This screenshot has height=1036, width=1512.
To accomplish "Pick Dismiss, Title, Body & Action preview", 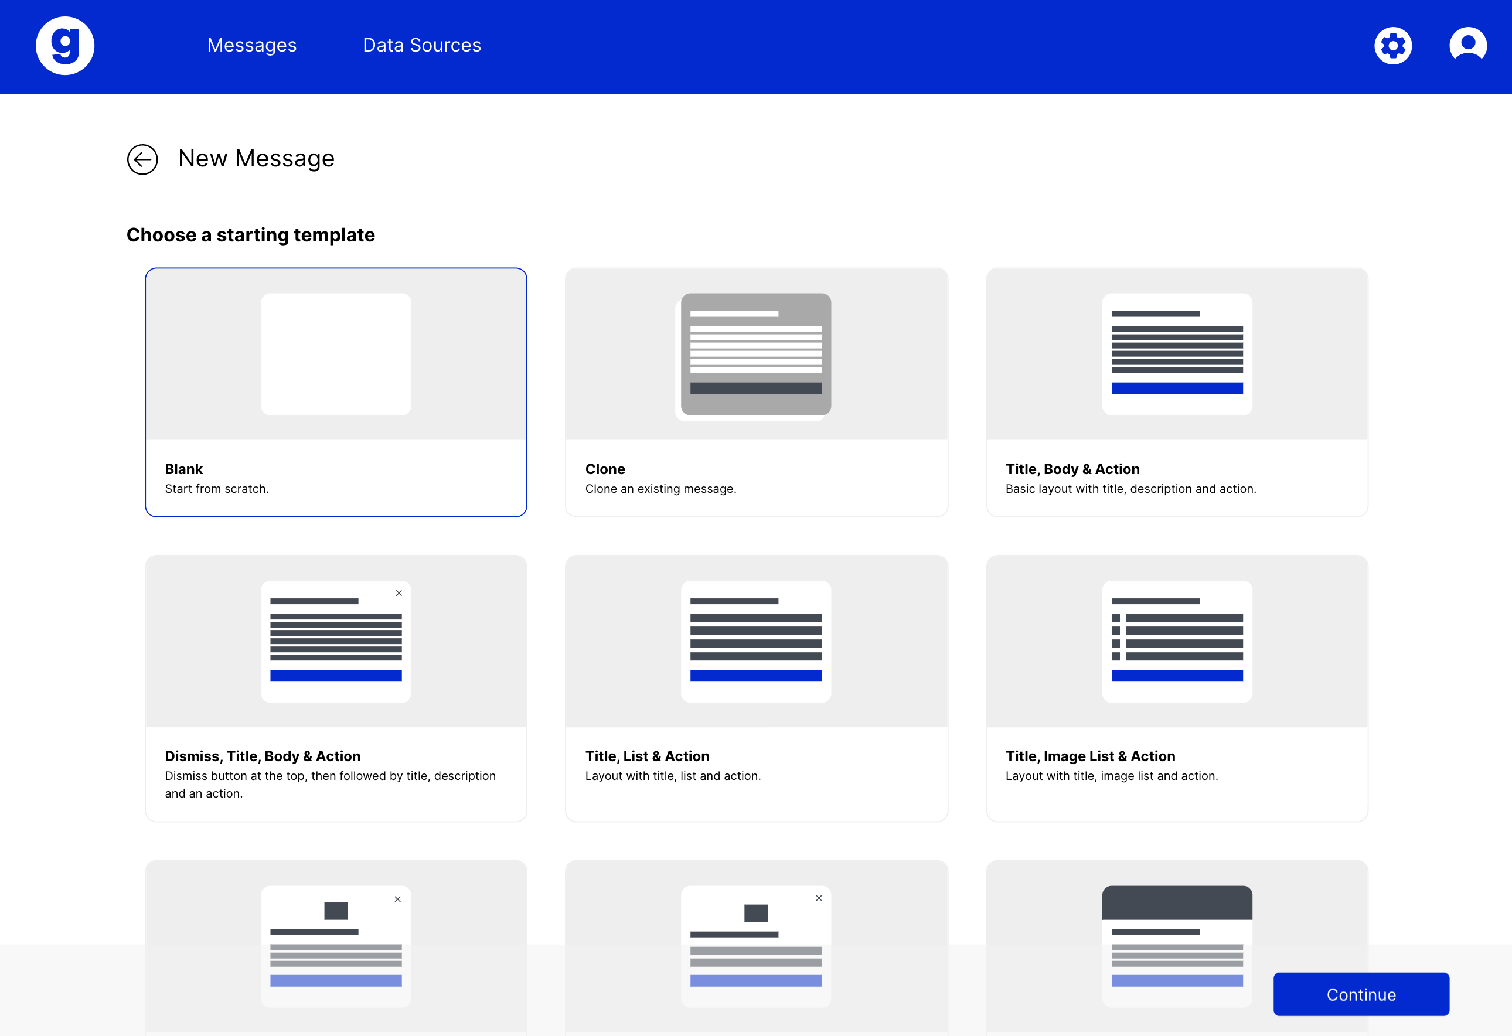I will [x=336, y=641].
